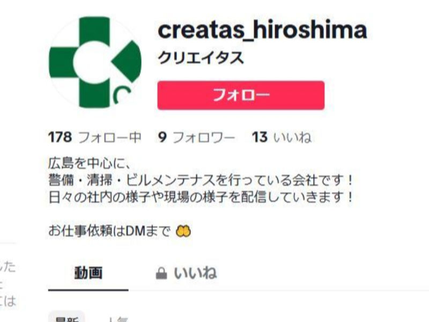Image resolution: width=429 pixels, height=322 pixels.
Task: Click the お仕事依頼はDMまで text
Action: 109,231
